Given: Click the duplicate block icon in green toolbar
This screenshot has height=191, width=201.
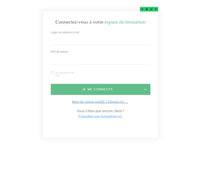Looking at the screenshot, I should pyautogui.click(x=147, y=9).
